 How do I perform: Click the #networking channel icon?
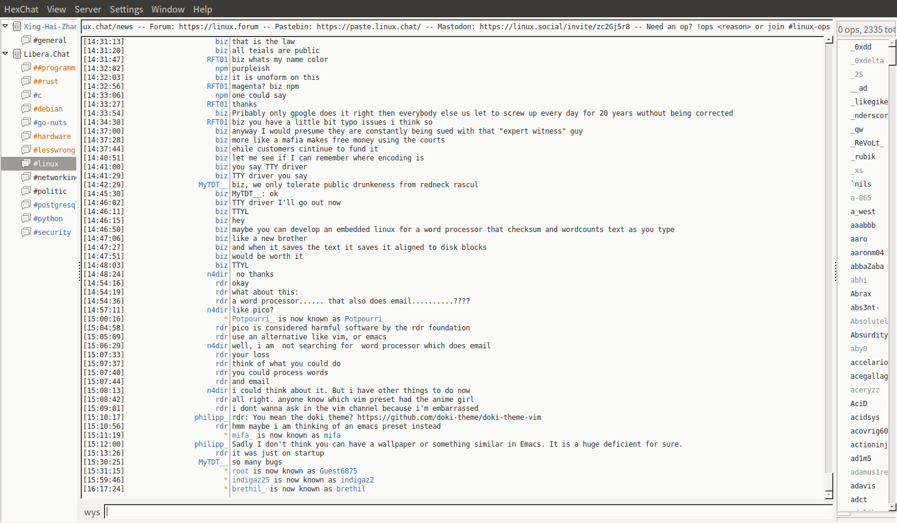(x=26, y=177)
